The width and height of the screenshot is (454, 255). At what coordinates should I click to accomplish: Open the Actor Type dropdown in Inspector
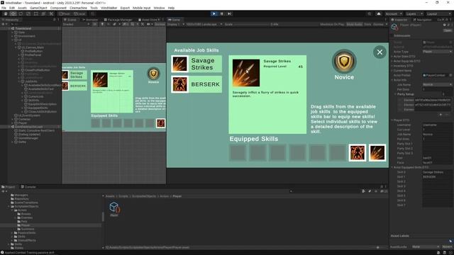click(x=437, y=52)
